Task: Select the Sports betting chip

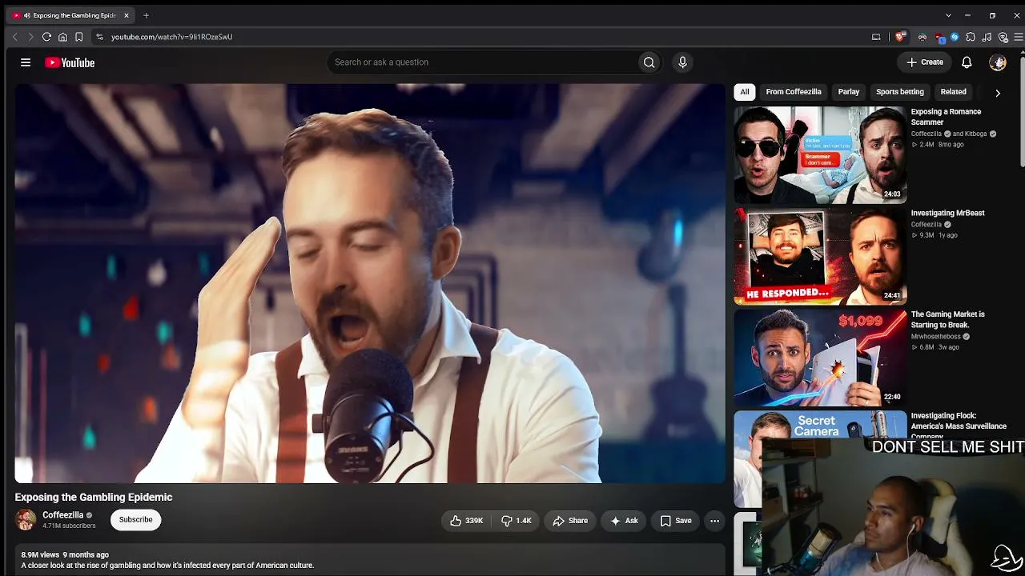Action: 900,92
